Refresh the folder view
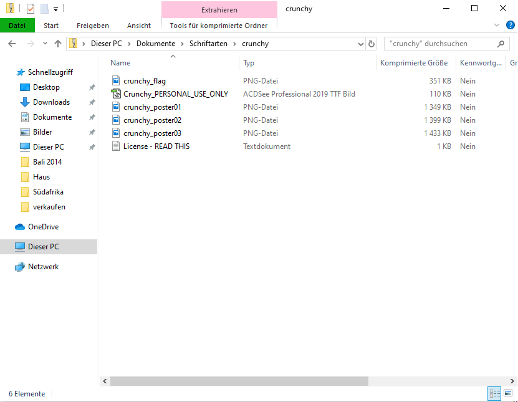The image size is (518, 402). pos(372,44)
